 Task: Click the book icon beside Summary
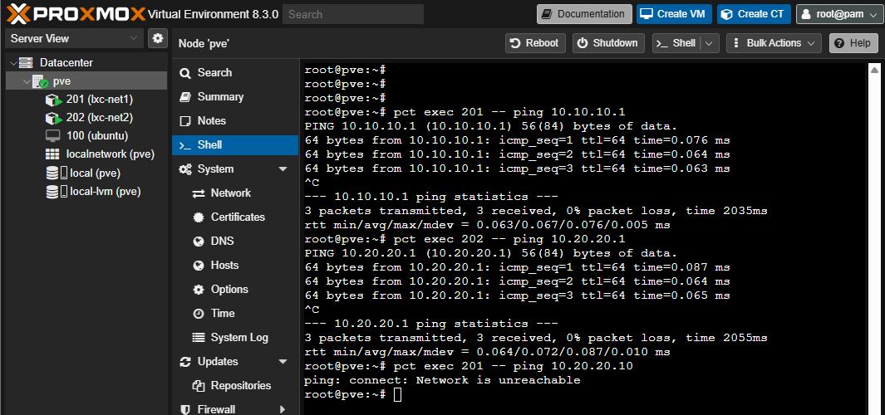tap(185, 97)
